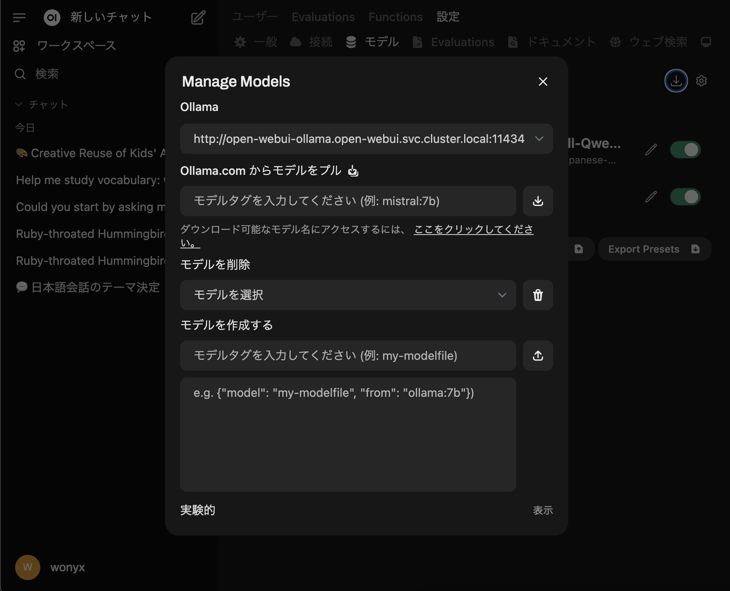Click the import icon button left of Export Presets

pos(579,249)
